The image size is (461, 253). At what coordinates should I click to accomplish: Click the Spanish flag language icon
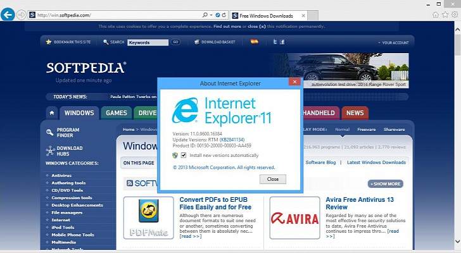tap(255, 42)
